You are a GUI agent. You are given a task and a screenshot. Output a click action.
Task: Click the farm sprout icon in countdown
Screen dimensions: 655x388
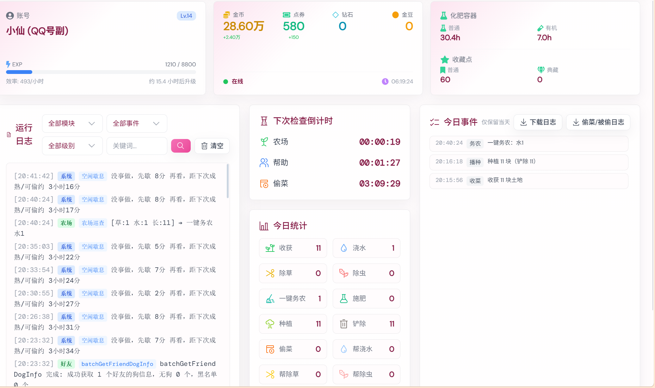264,142
